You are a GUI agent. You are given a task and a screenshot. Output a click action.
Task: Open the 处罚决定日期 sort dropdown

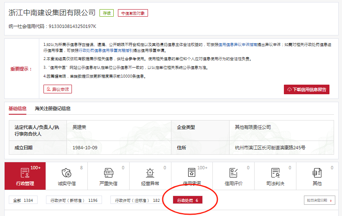(x=319, y=200)
